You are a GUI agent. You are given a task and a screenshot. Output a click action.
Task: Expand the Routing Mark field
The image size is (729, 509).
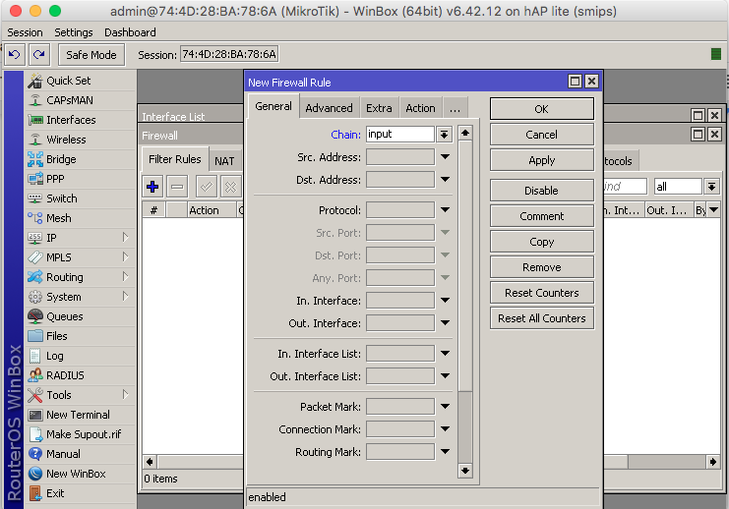(445, 451)
